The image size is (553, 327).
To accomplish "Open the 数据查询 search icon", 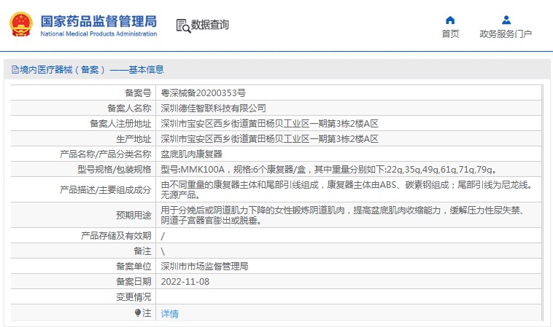I will tap(183, 25).
